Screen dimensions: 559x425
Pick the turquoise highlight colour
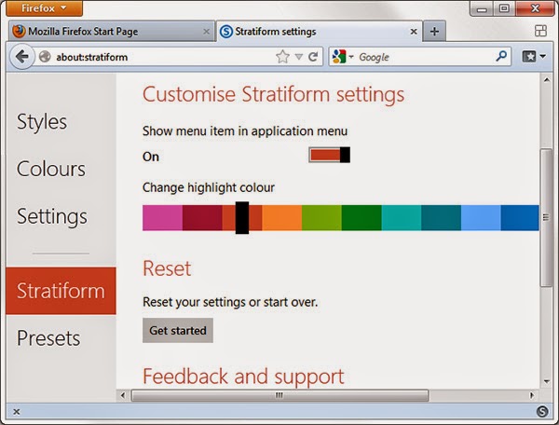[x=402, y=217]
